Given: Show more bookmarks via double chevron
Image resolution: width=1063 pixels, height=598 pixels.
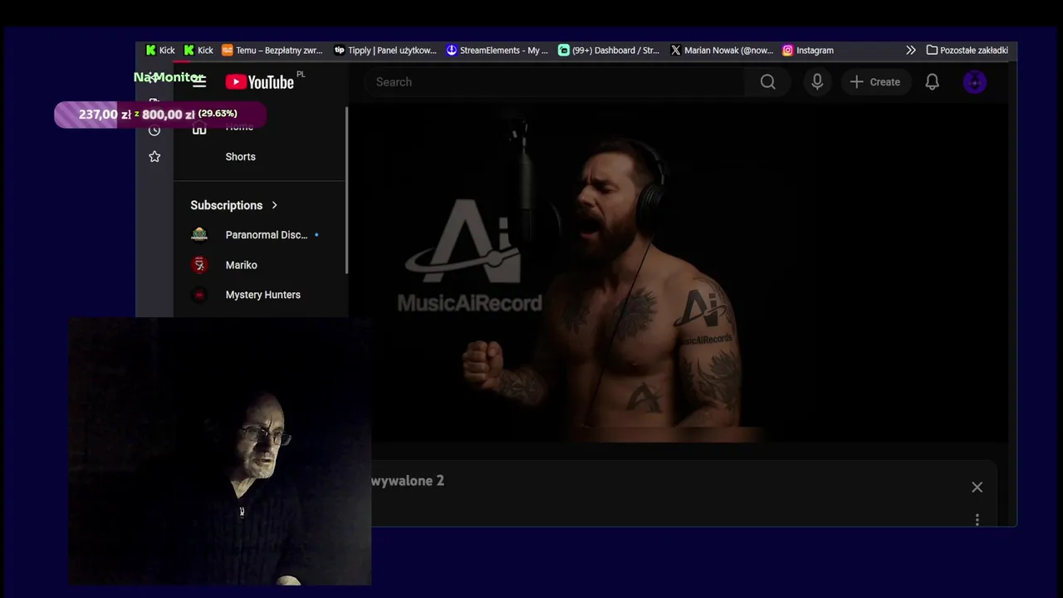Looking at the screenshot, I should (911, 50).
